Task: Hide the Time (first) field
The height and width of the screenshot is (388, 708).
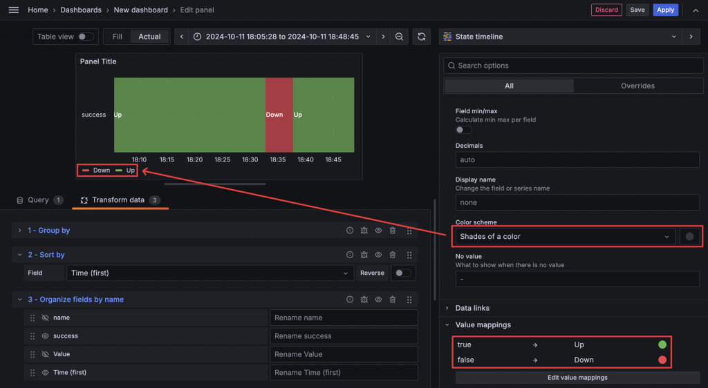Action: [45, 373]
